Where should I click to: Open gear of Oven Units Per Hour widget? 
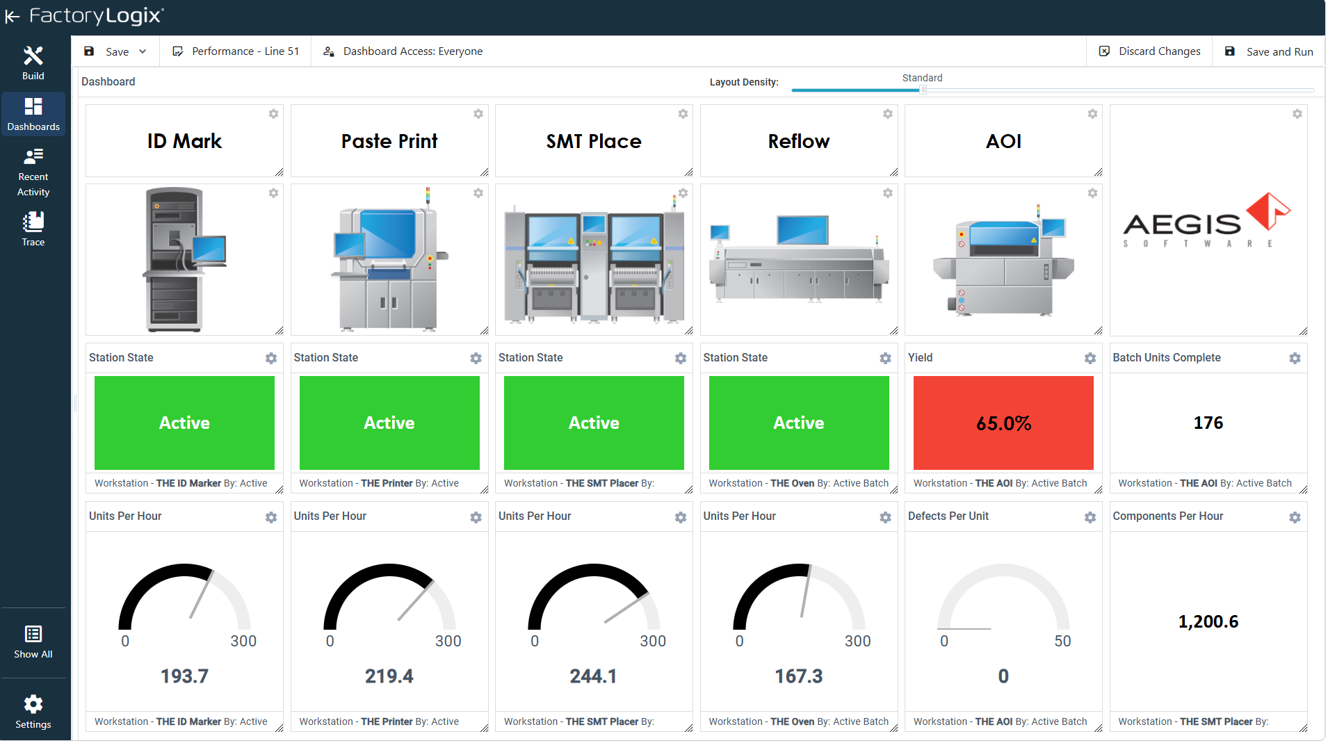click(885, 518)
